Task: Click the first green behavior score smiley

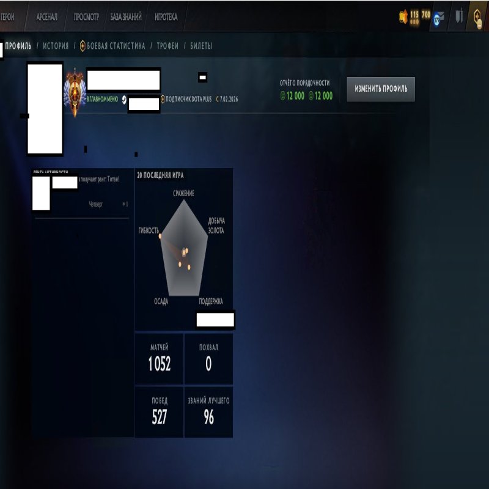Action: click(x=283, y=96)
